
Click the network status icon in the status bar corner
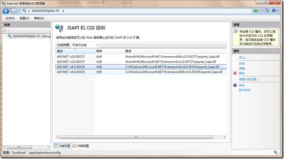point(276,153)
